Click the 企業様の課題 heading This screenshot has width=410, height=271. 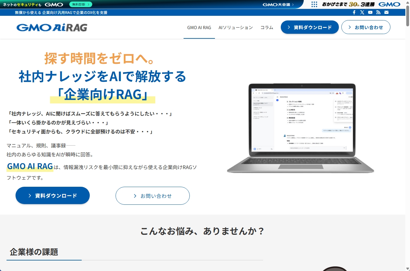click(x=34, y=252)
